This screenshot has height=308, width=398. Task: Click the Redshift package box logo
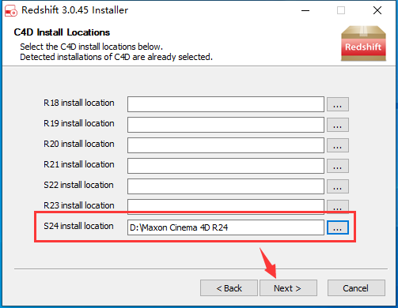(x=363, y=43)
